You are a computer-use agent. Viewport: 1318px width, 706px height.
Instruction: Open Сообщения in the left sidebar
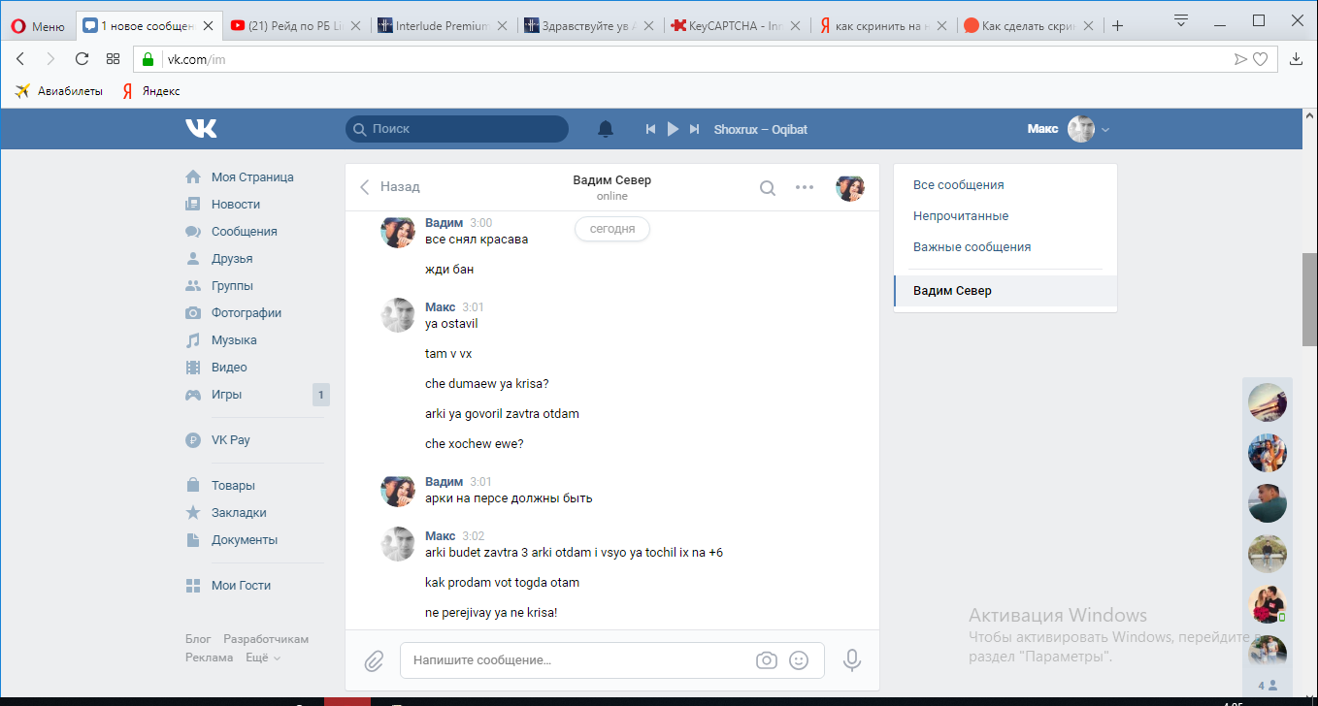coord(244,232)
